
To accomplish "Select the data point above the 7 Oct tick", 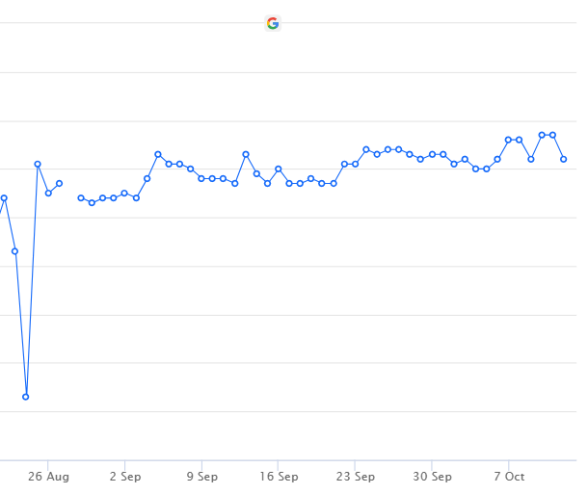I will point(508,140).
